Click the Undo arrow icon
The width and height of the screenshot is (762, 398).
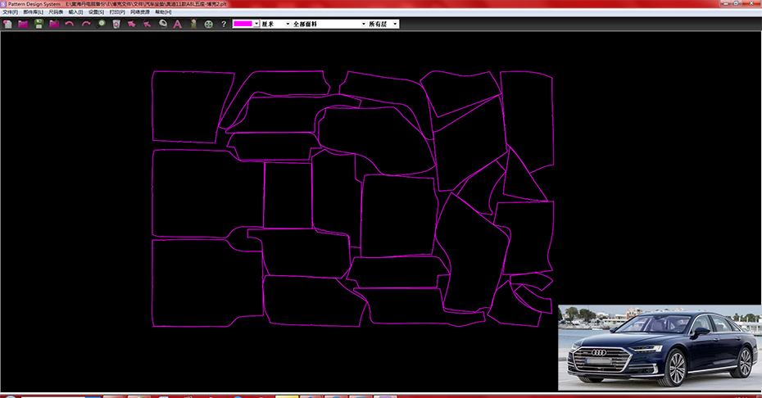coord(70,24)
